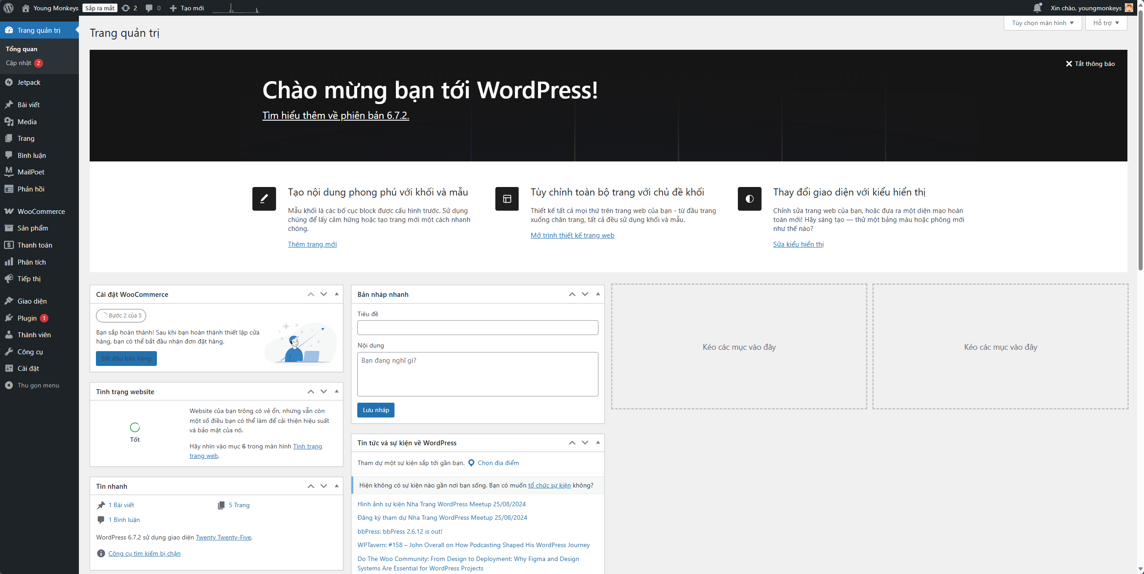Screen dimensions: 1144x574
Task: Open the Hỗ trợ help dropdown
Action: pyautogui.click(x=1106, y=23)
